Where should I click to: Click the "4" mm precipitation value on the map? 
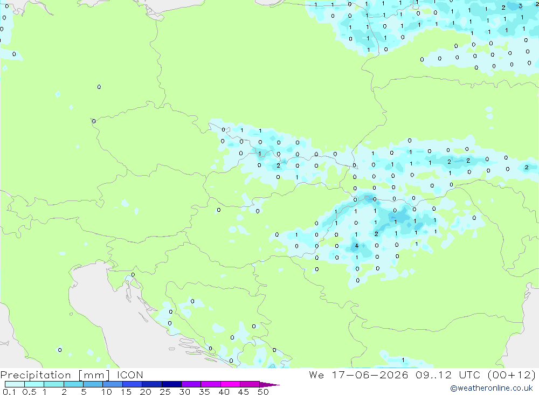[x=357, y=246]
